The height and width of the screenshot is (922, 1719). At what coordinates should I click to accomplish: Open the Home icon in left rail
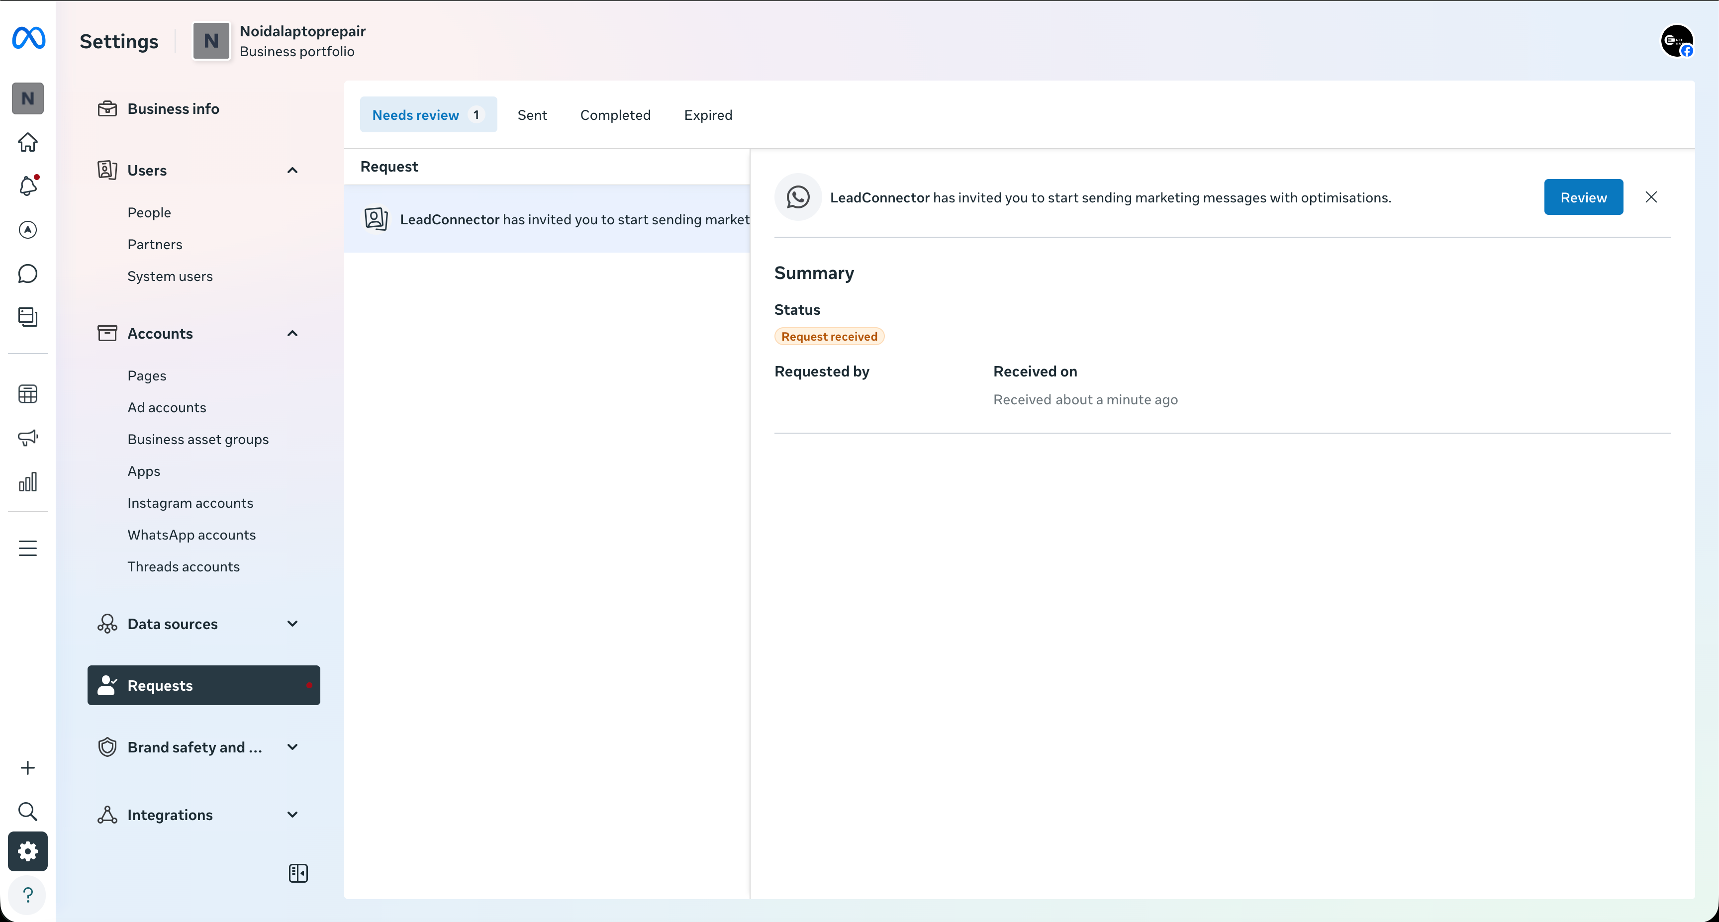pyautogui.click(x=28, y=142)
